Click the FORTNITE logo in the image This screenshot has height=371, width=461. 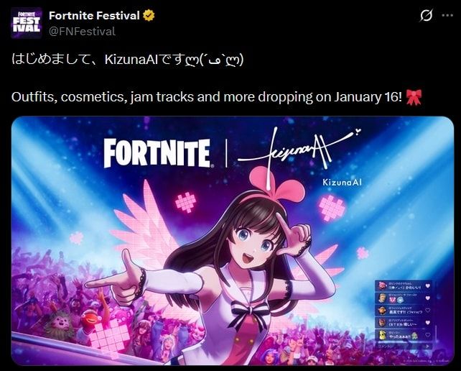click(x=157, y=153)
